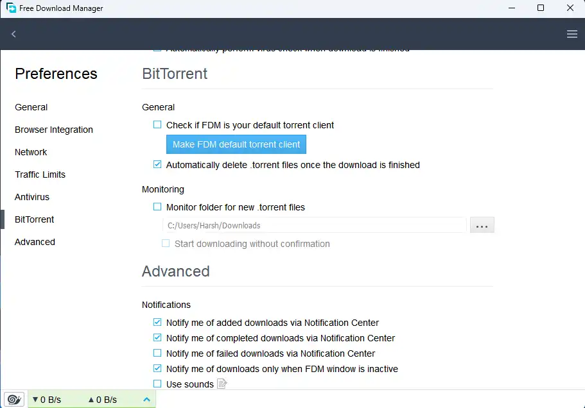Expand the speed panel with the up chevron
Screen dimensions: 585x408
click(146, 399)
